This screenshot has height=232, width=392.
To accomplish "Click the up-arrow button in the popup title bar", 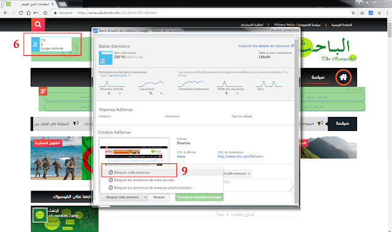I will pyautogui.click(x=282, y=30).
